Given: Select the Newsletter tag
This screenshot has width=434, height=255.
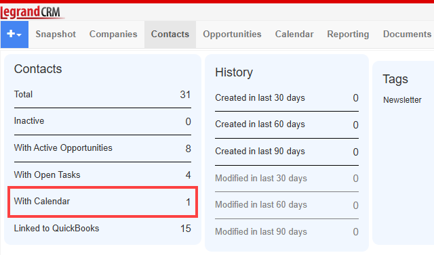Looking at the screenshot, I should click(x=402, y=100).
